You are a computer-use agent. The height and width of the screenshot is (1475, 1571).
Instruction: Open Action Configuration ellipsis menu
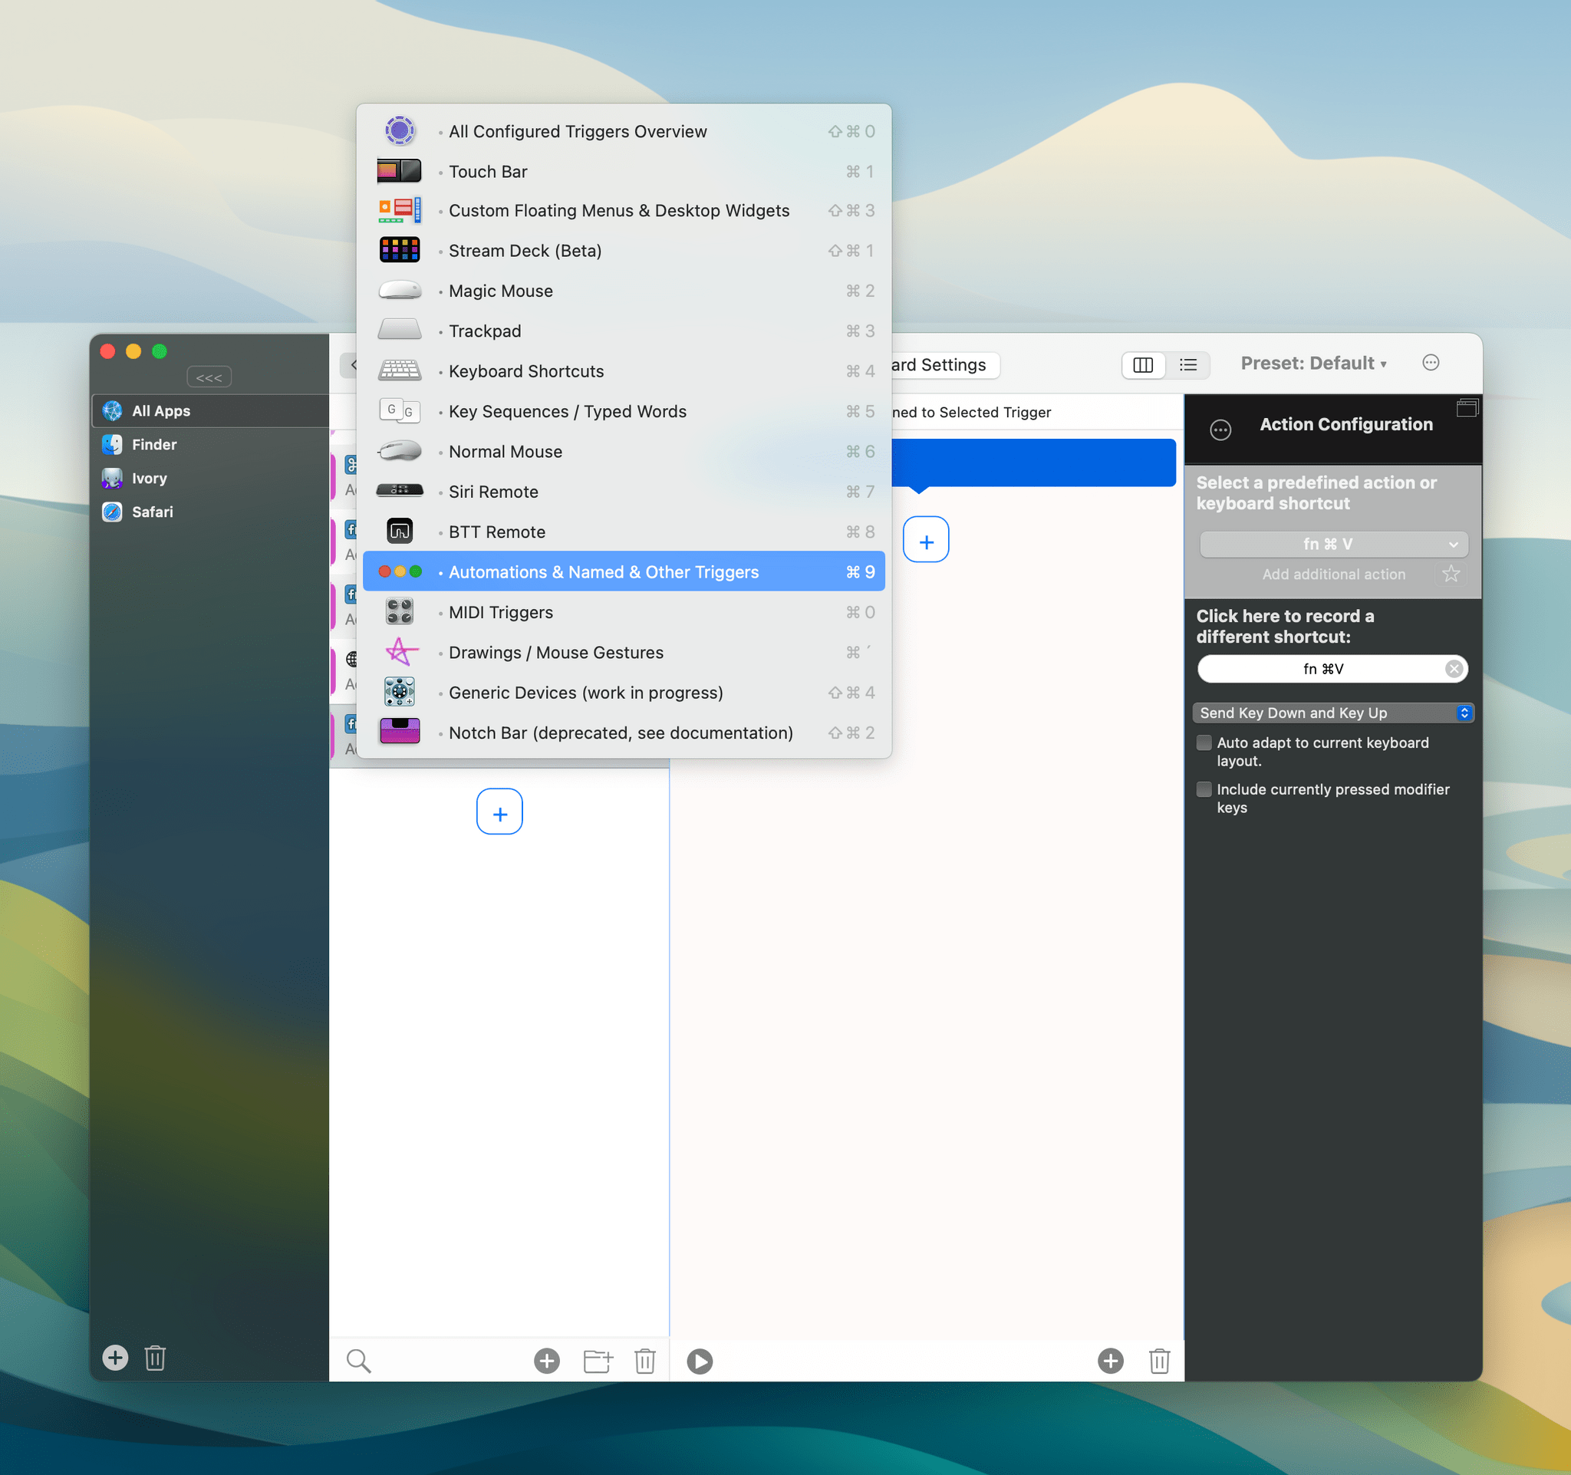[x=1221, y=430]
